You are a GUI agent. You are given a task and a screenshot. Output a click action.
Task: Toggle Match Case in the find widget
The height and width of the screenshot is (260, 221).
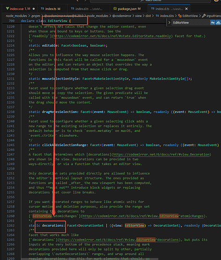coord(213,22)
